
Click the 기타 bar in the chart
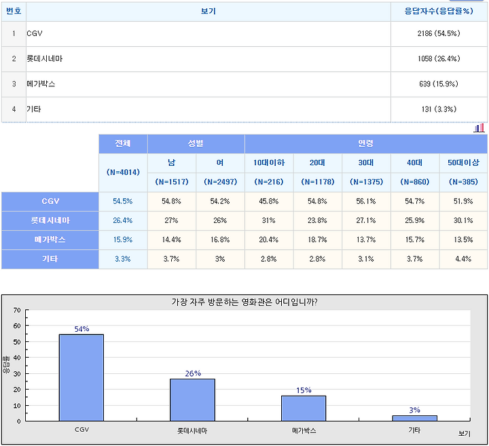tap(415, 419)
